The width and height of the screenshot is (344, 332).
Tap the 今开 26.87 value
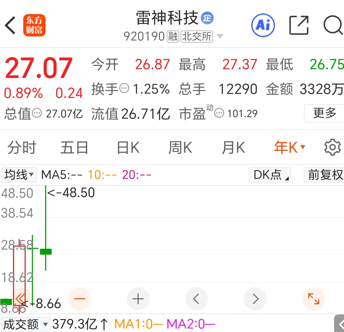(x=152, y=64)
